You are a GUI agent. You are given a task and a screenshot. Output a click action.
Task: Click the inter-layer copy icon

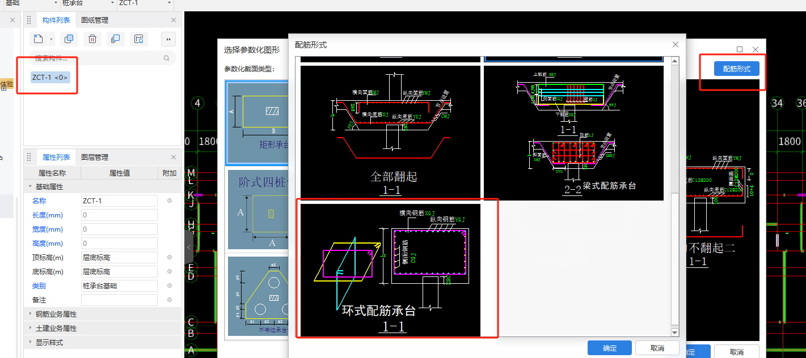[115, 39]
